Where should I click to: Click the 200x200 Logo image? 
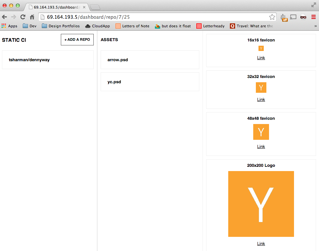tap(261, 204)
